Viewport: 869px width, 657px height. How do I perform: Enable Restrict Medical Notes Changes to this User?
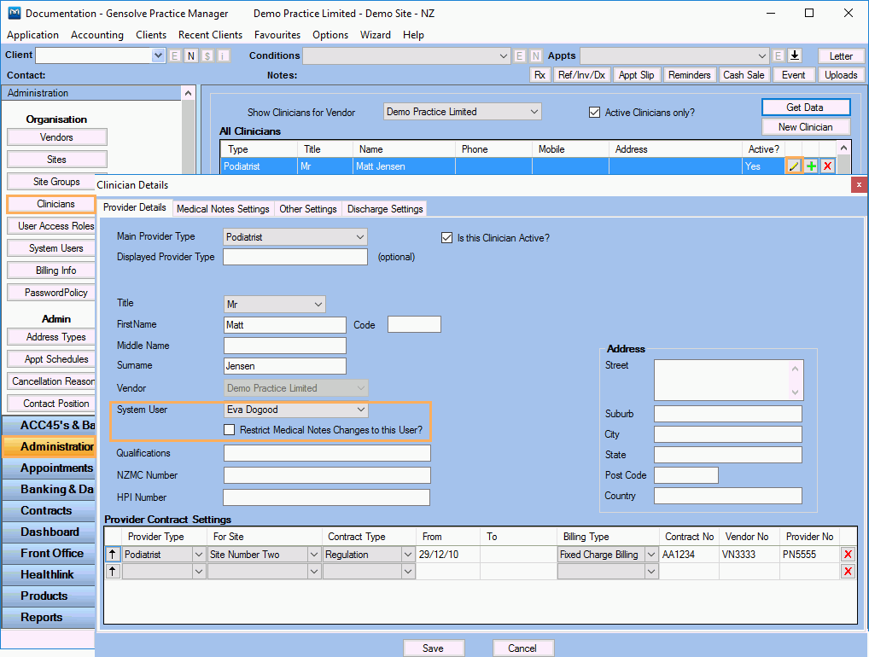(229, 429)
